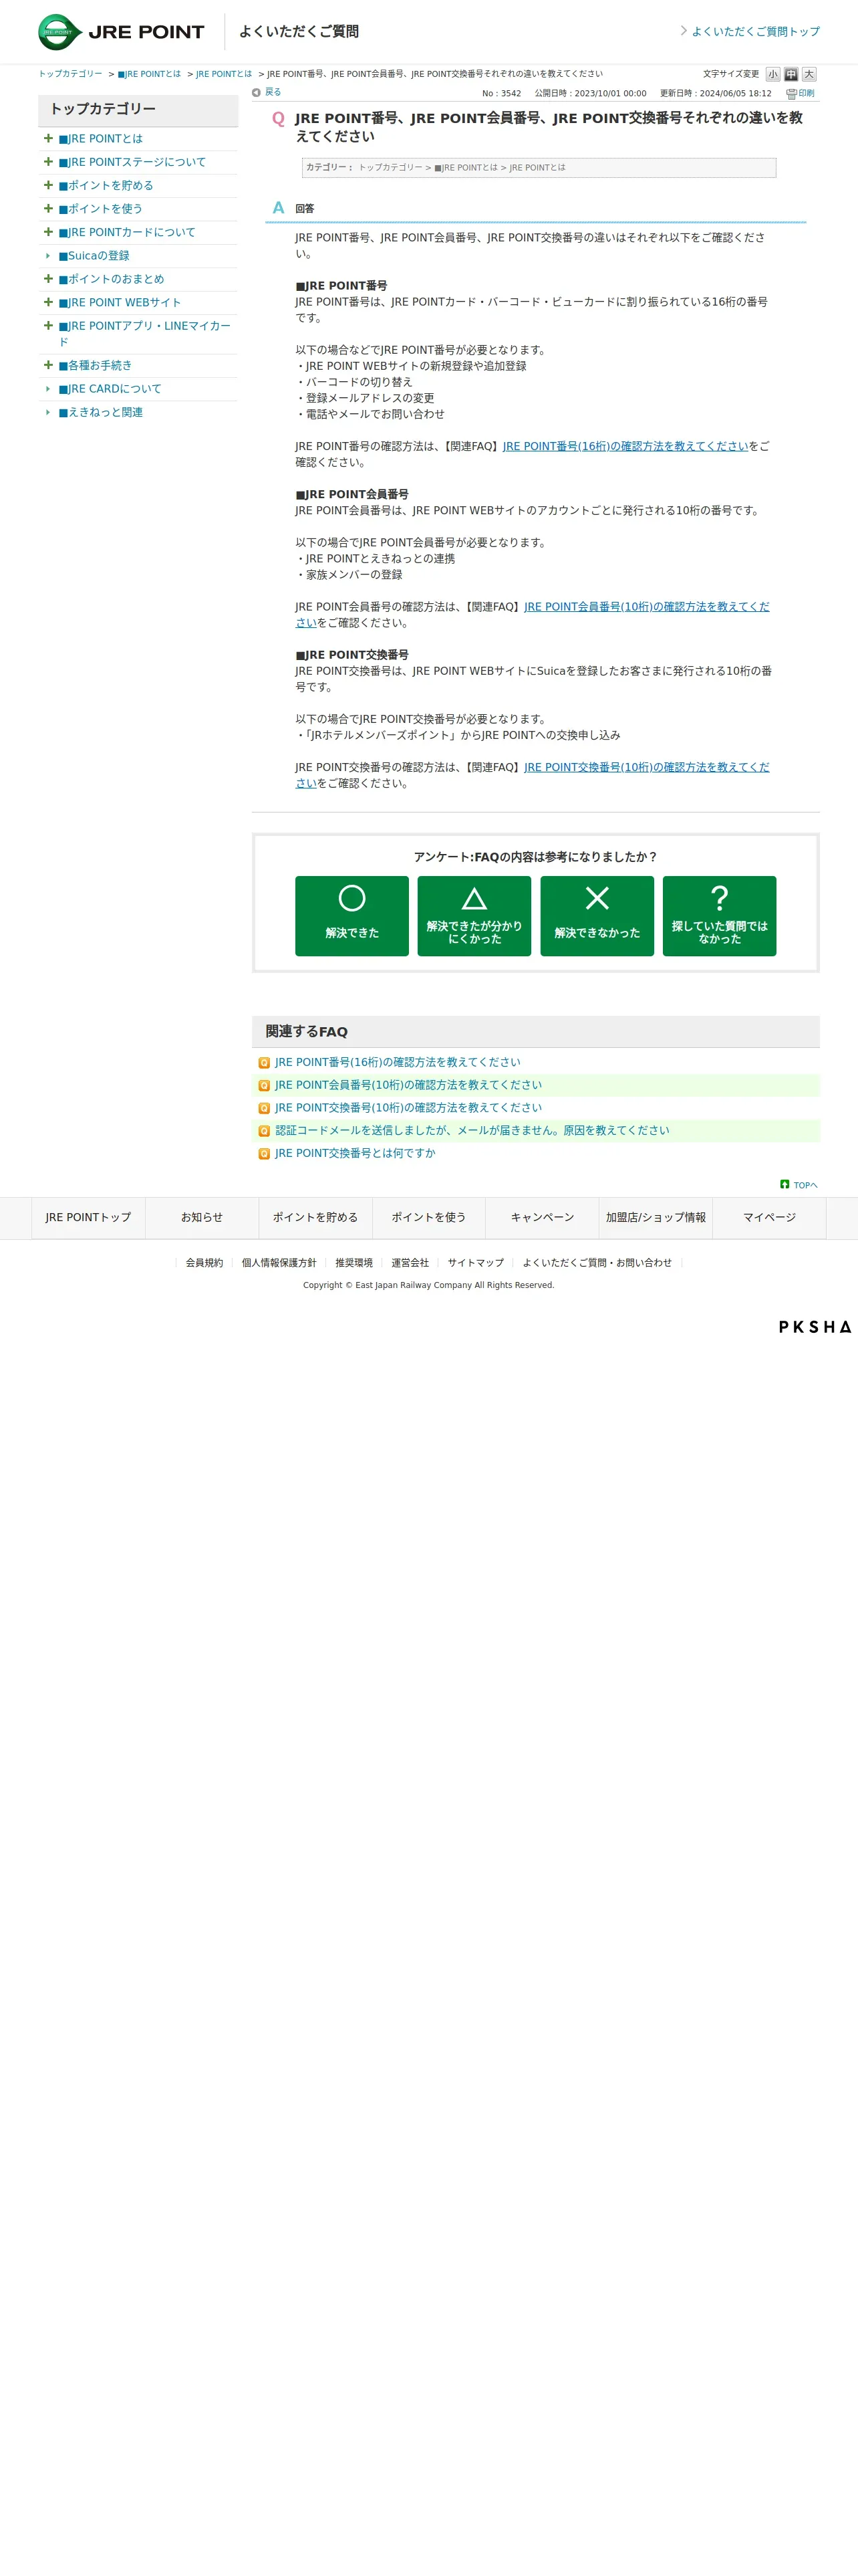This screenshot has height=2576, width=858.
Task: Select お知らせ in footer nav
Action: tap(202, 1218)
